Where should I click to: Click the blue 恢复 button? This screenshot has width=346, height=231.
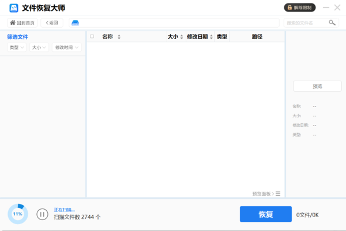[x=265, y=214]
